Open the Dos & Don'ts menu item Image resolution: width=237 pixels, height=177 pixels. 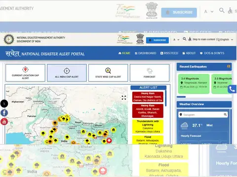[x=212, y=53]
